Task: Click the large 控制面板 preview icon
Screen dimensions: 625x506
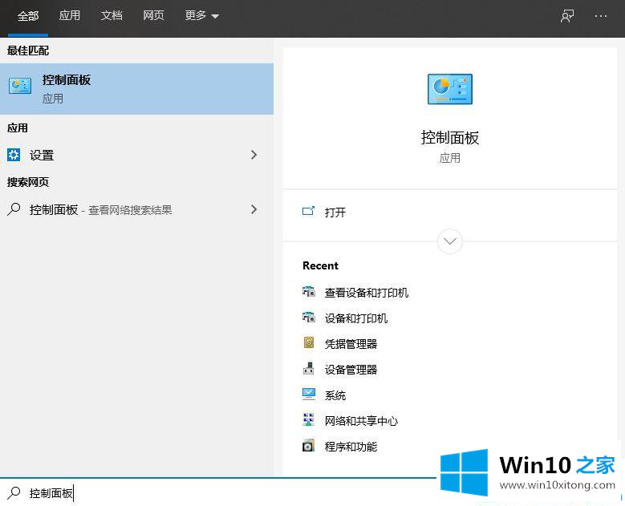Action: 450,89
